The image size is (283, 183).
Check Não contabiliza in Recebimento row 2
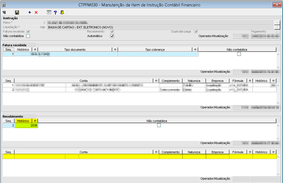[159, 125]
